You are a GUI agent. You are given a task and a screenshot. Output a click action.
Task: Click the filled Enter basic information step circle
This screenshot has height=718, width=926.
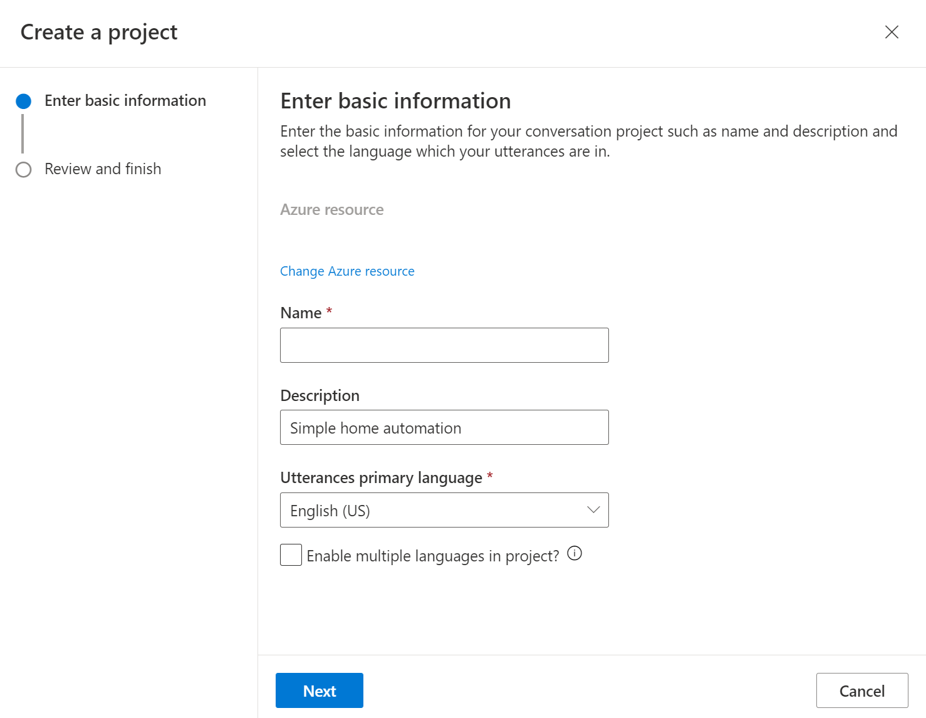pos(23,100)
